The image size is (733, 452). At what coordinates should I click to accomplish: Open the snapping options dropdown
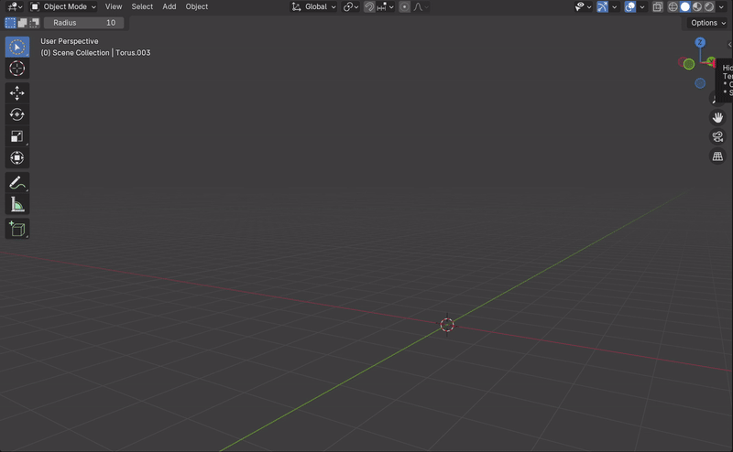pyautogui.click(x=385, y=6)
